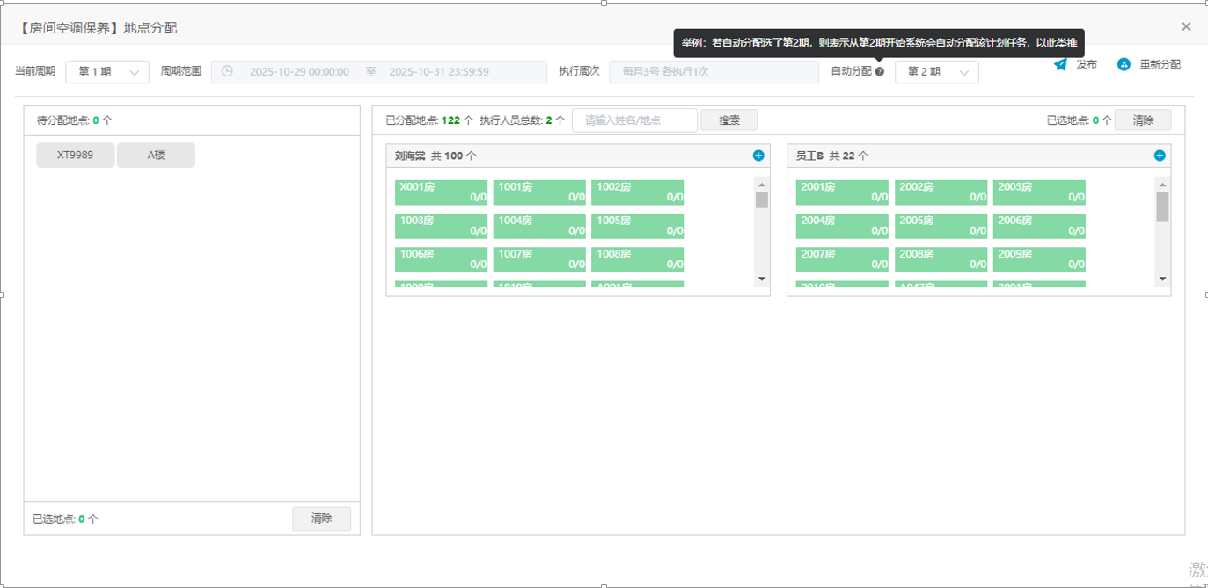Image resolution: width=1208 pixels, height=588 pixels.
Task: Click the 请输入姓名/地点 search input field
Action: (x=633, y=120)
